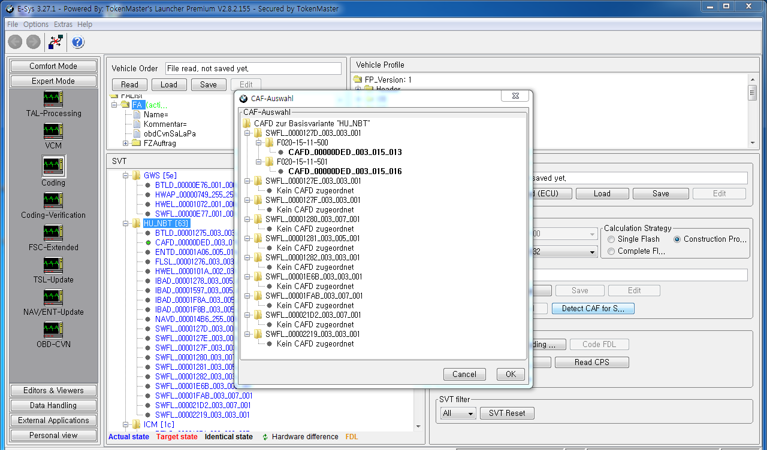Start FSC-Extended
The image size is (767, 450).
point(53,238)
